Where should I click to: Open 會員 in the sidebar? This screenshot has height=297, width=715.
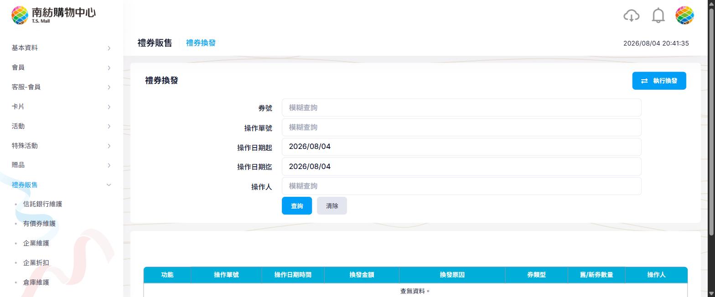[x=18, y=67]
